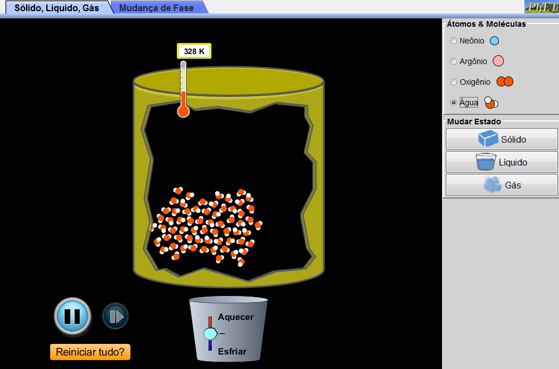Viewport: 559px width, 369px height.
Task: Click the thermometer bulb in the container
Action: click(x=183, y=111)
